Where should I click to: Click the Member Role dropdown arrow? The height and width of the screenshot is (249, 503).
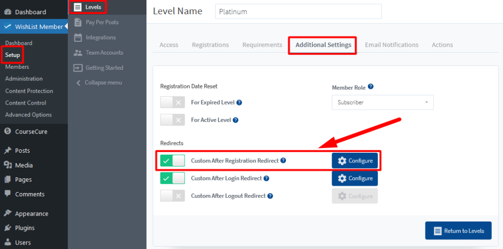tap(426, 102)
